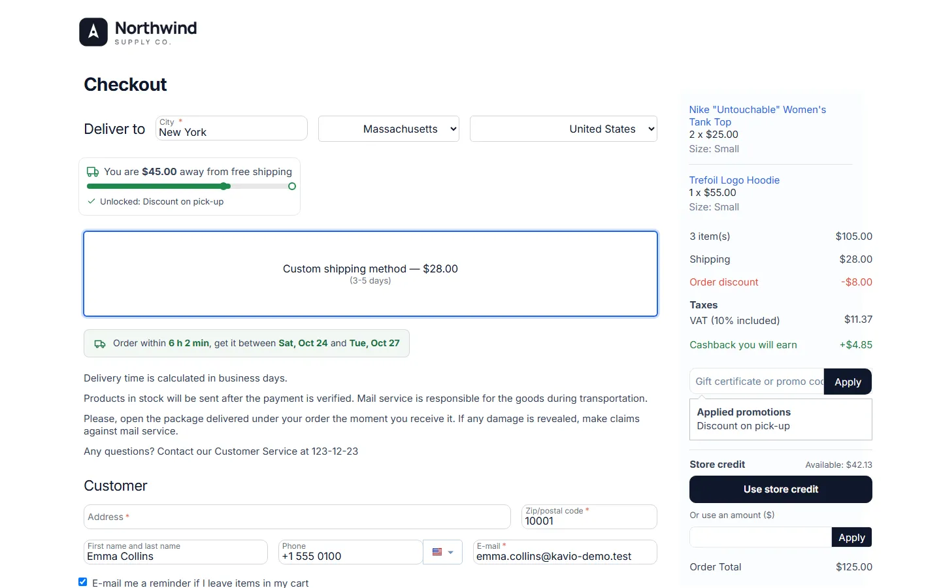Viewport: 941px width, 588px height.
Task: Click the $105.00 items subtotal
Action: 853,237
